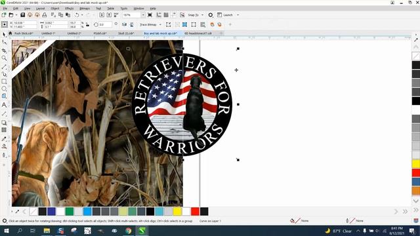The height and width of the screenshot is (236, 420).
Task: Click the Undo arrow icon
Action: [77, 15]
